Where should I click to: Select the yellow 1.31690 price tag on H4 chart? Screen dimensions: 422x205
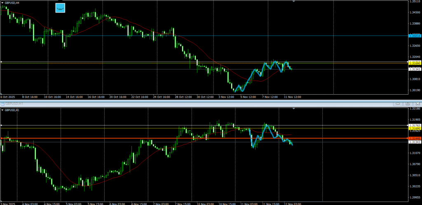pos(414,63)
